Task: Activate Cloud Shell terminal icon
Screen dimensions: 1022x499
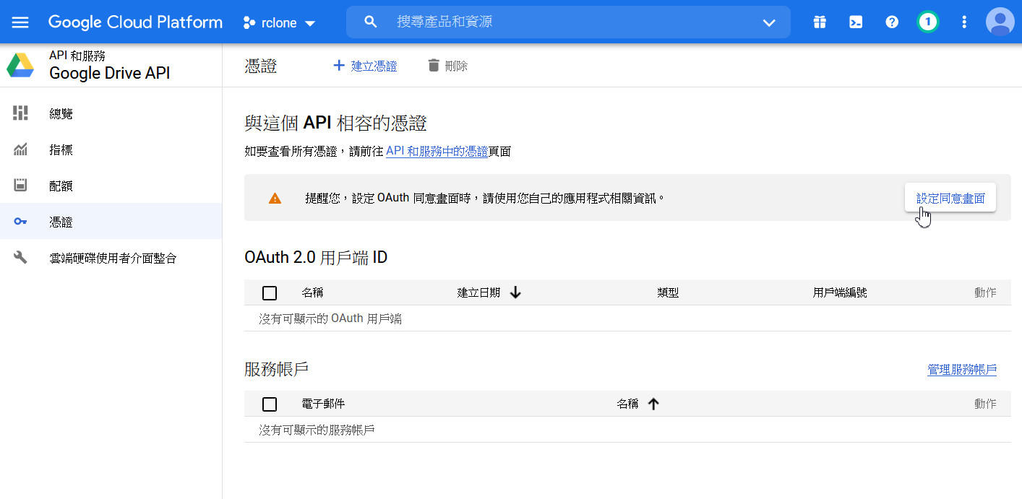Action: click(x=855, y=22)
